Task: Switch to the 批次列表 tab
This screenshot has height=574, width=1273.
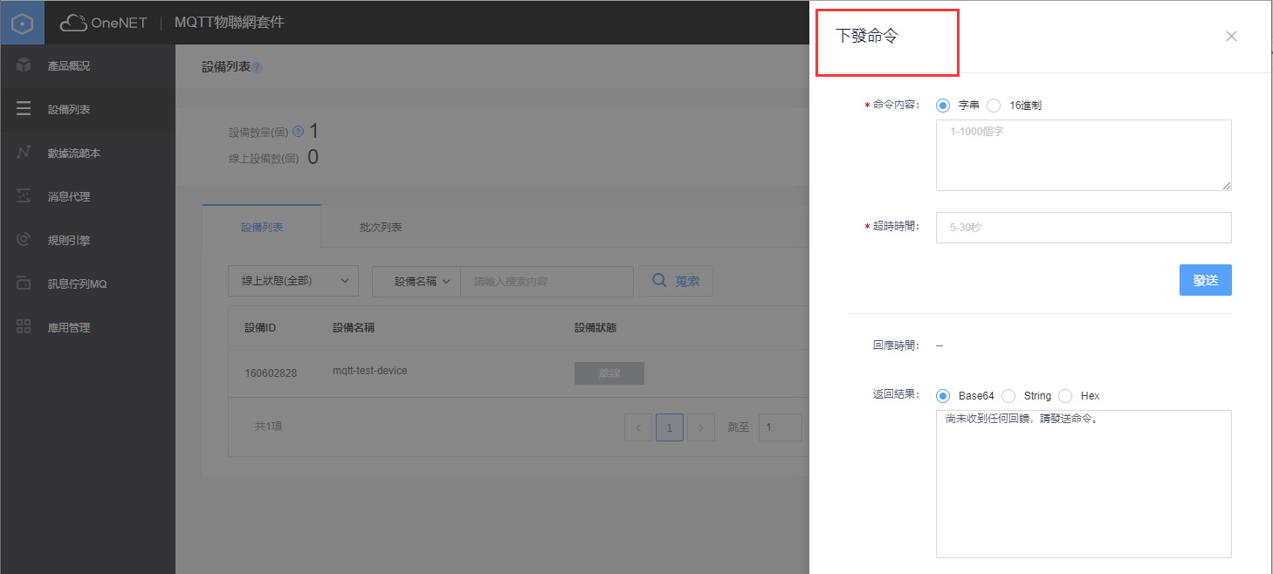Action: (381, 227)
